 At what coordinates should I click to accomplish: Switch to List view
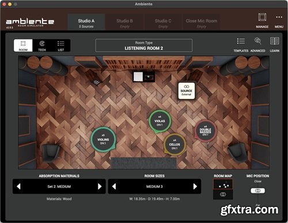(60, 45)
